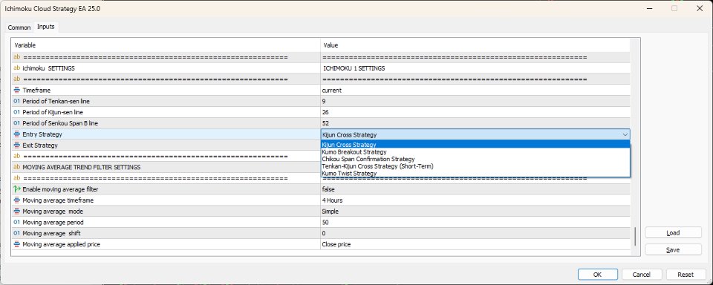
Task: Open the Inputs tab
Action: pyautogui.click(x=46, y=27)
